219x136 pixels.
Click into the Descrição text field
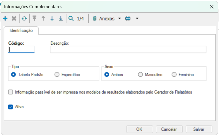pos(128,49)
